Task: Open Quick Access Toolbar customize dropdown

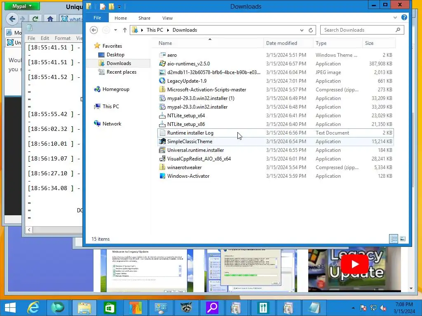Action: [x=119, y=7]
